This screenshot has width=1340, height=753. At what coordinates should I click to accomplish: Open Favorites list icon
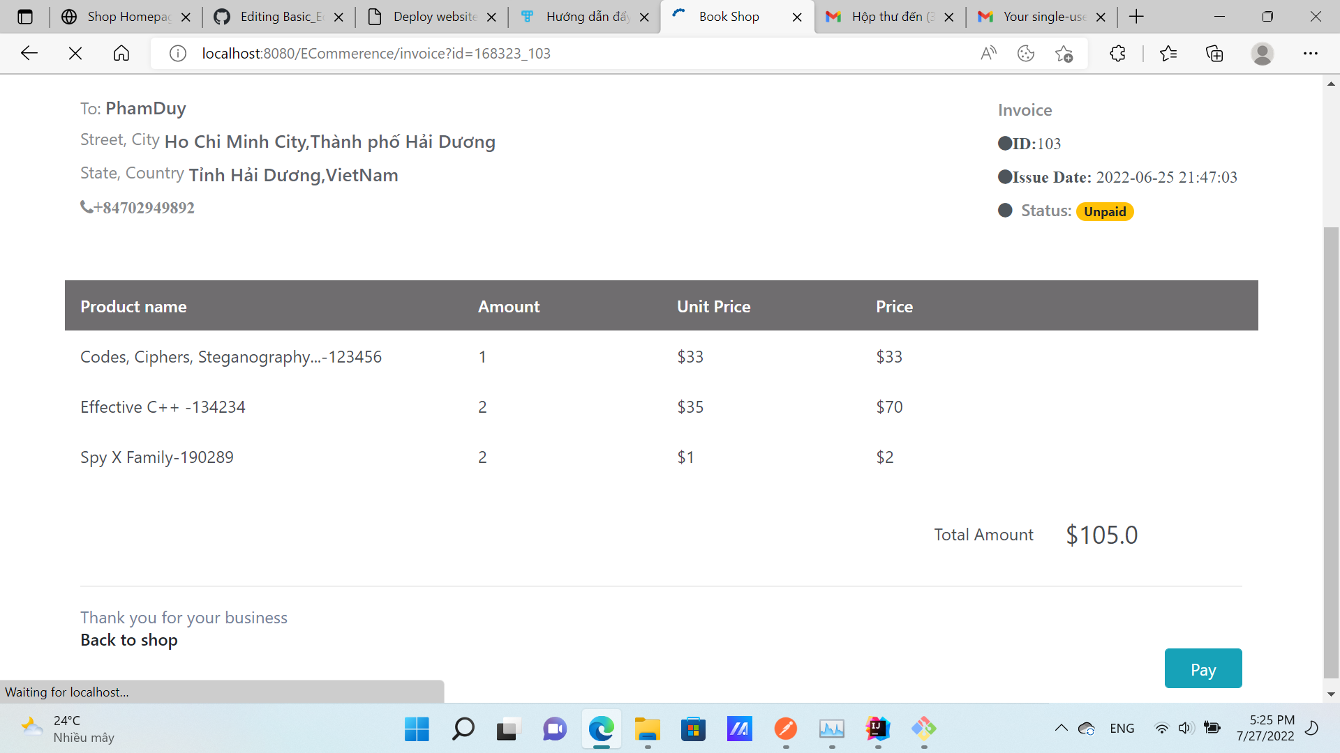point(1168,53)
